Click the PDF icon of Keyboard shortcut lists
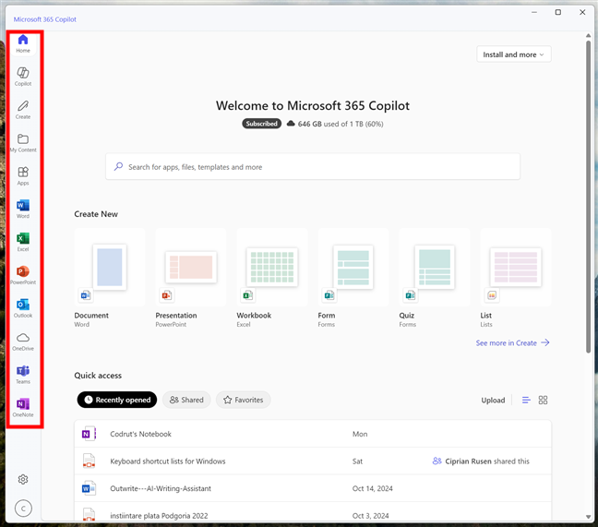Viewport: 598px width, 527px height. pos(89,461)
